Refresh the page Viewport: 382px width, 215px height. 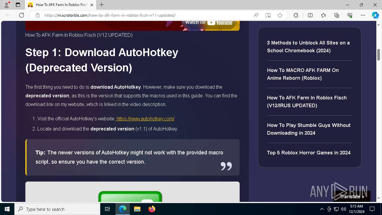[x=21, y=15]
